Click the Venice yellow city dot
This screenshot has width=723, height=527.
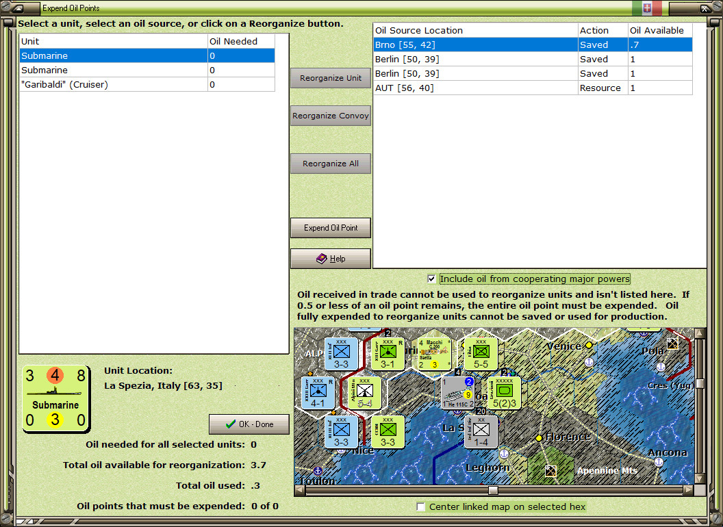click(x=589, y=345)
